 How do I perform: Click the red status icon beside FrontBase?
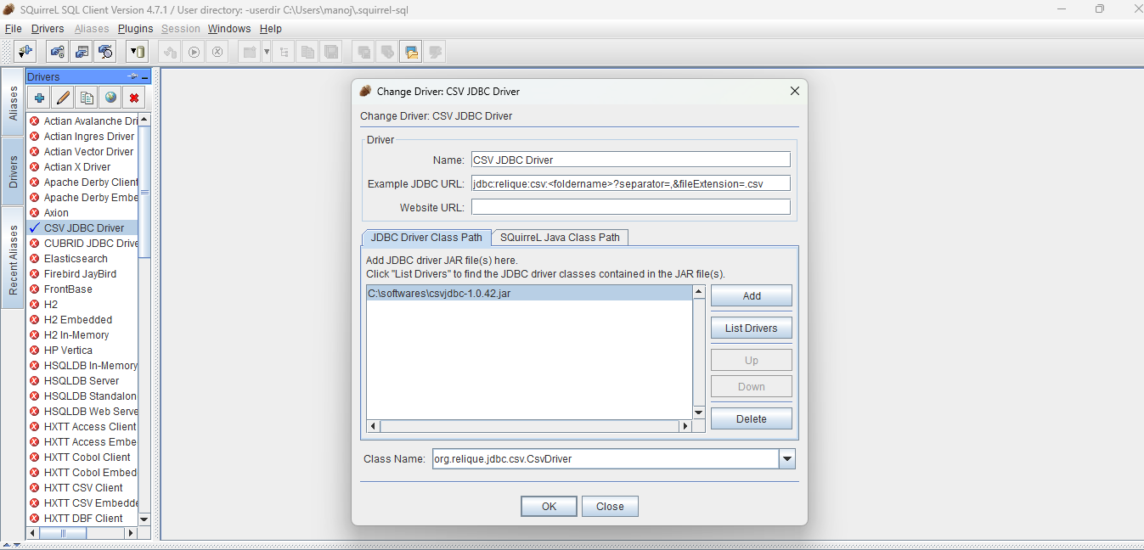pyautogui.click(x=35, y=289)
